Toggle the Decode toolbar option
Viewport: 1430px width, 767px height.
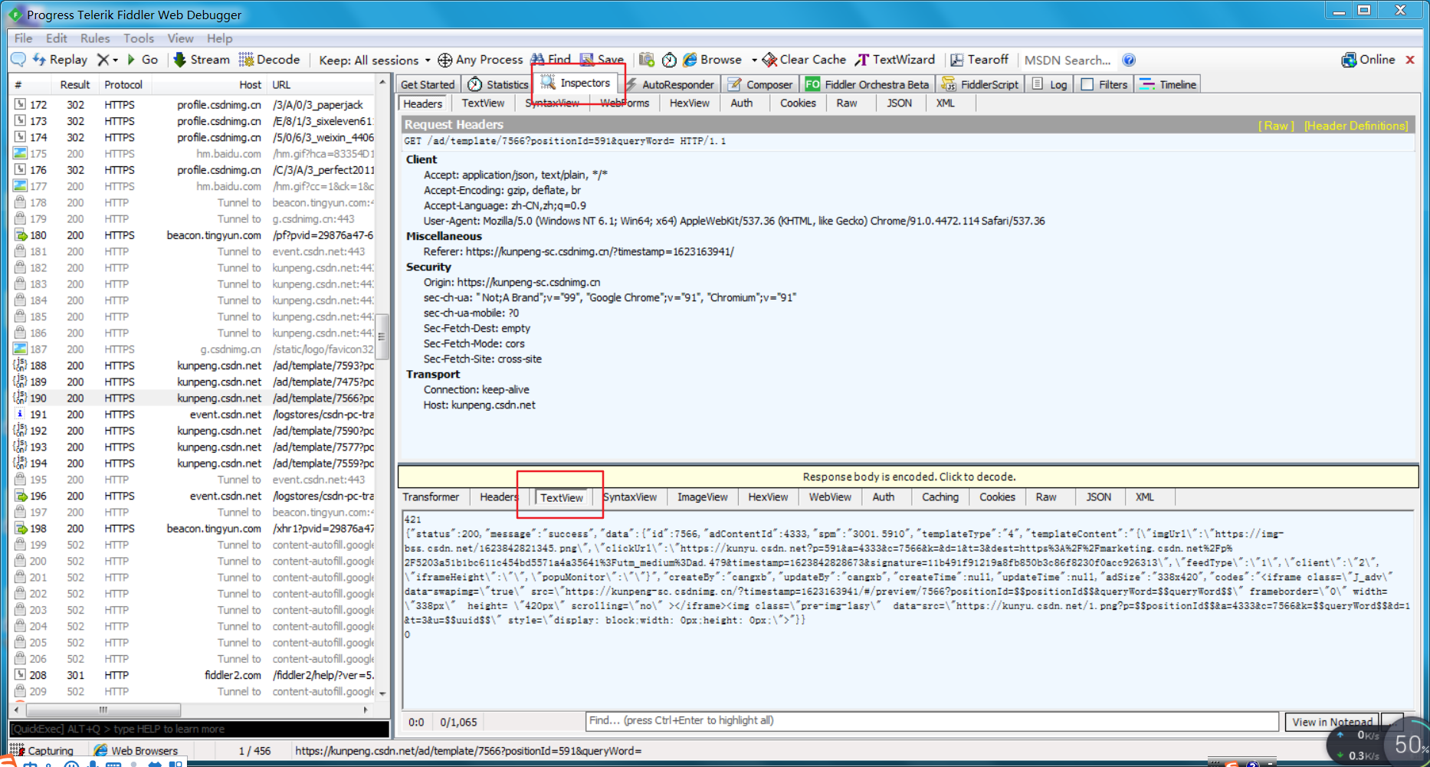[269, 60]
